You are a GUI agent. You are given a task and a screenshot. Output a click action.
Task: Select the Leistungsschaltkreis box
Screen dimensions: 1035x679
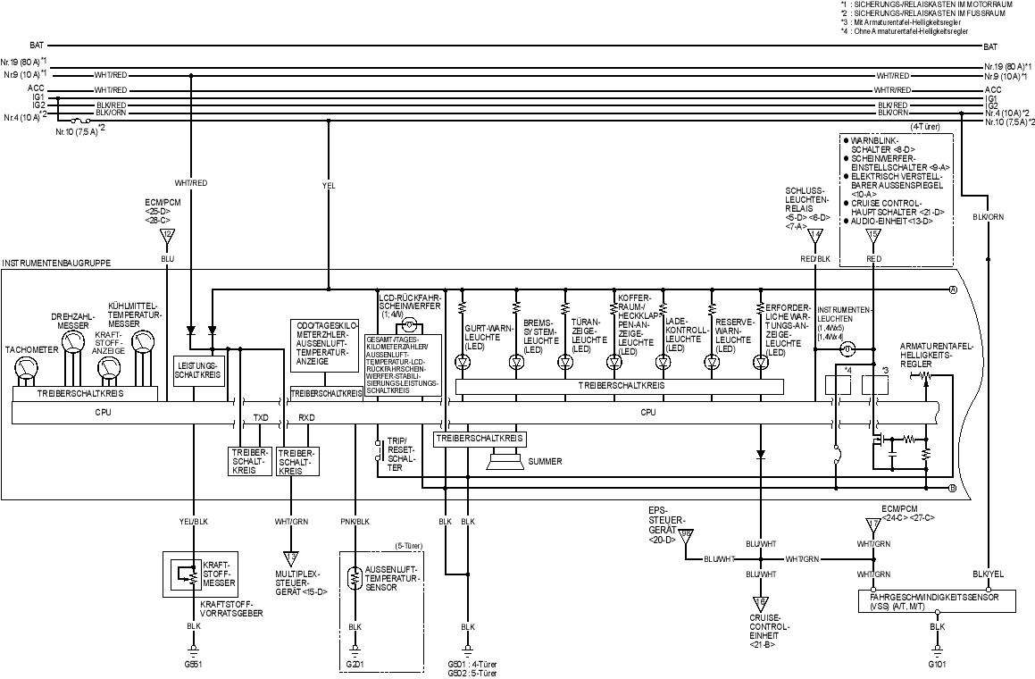(196, 370)
